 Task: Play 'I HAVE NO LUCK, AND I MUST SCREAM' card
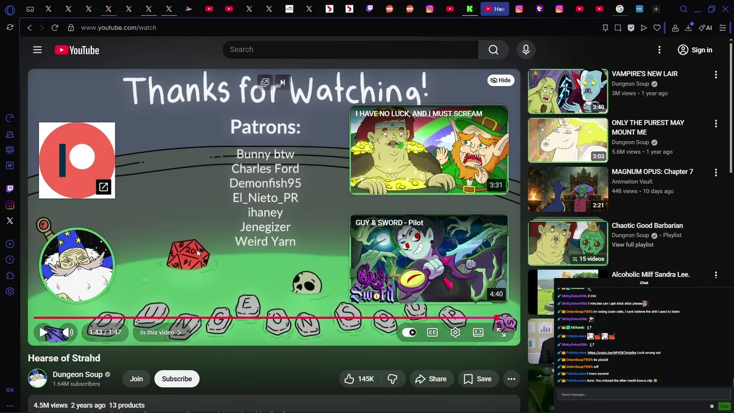429,150
